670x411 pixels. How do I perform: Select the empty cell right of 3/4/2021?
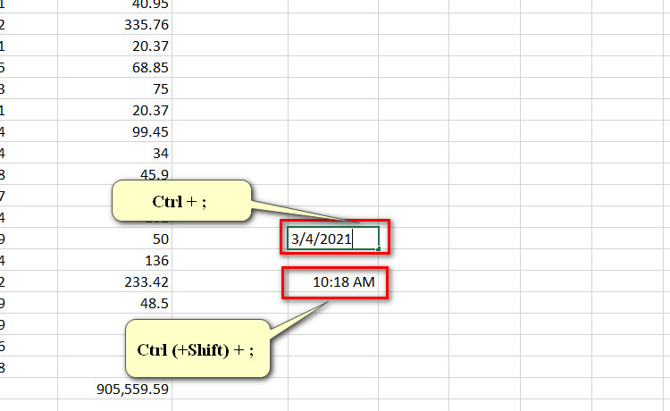414,239
